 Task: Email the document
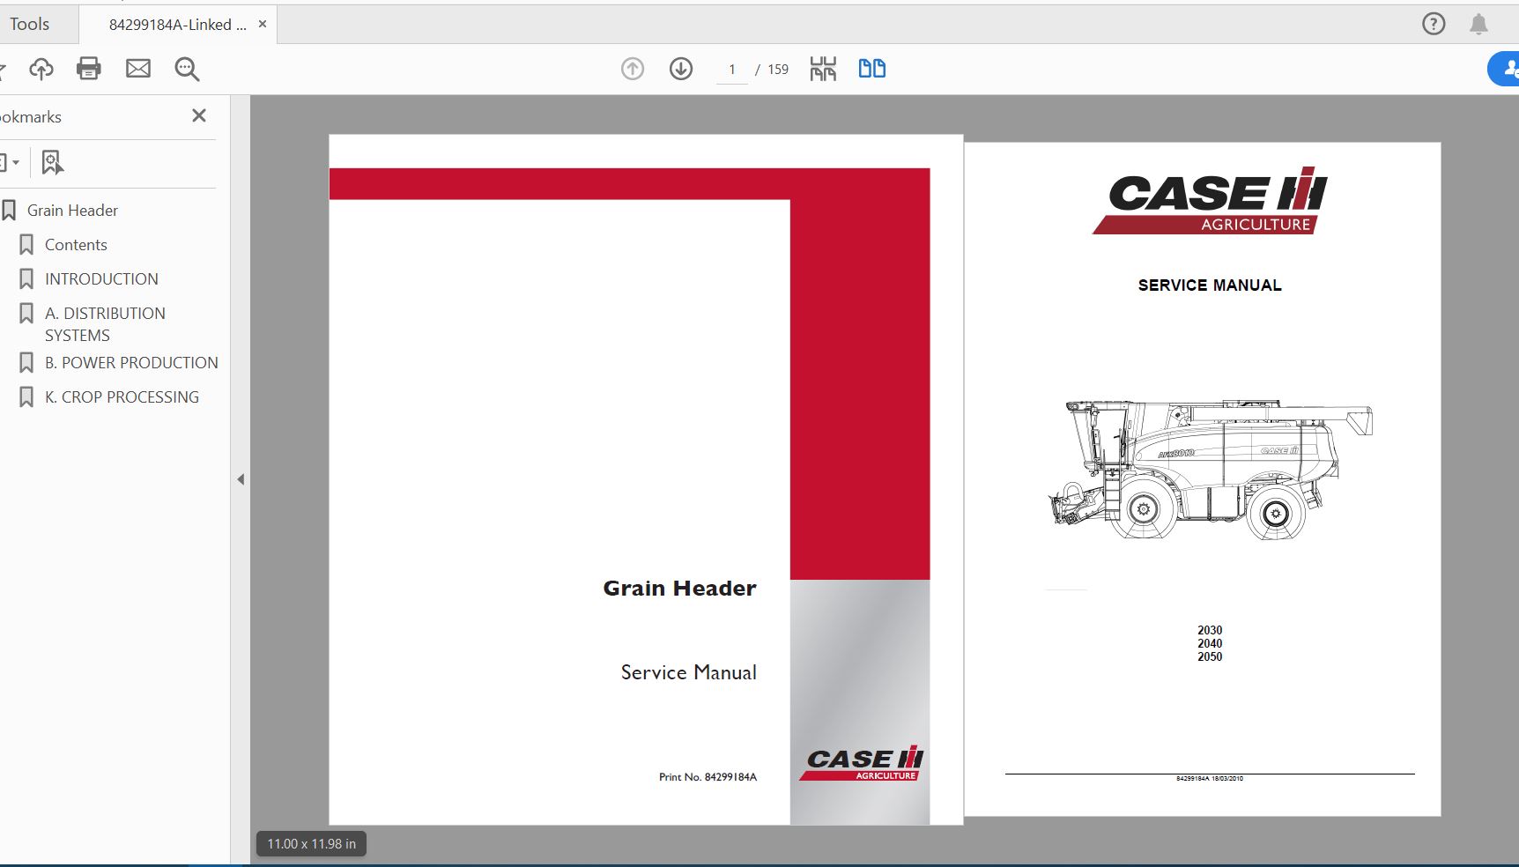pyautogui.click(x=137, y=69)
